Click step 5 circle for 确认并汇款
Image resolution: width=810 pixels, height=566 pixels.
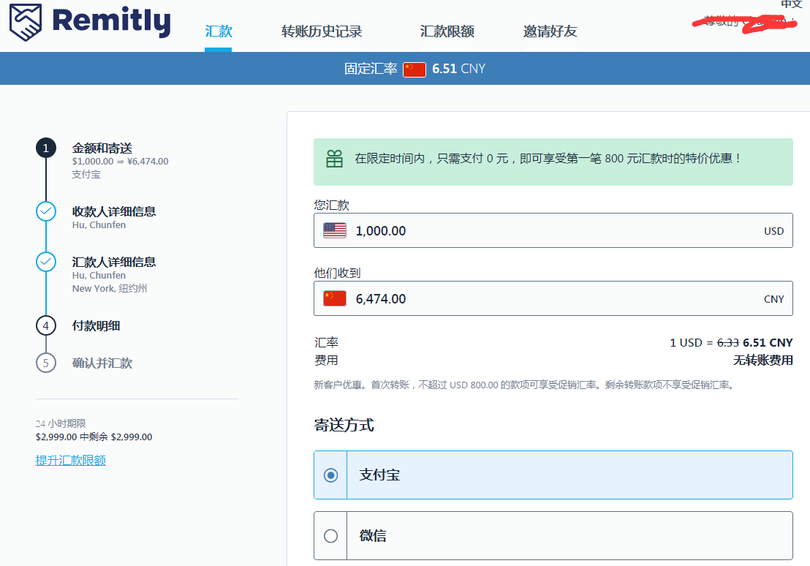coord(46,363)
